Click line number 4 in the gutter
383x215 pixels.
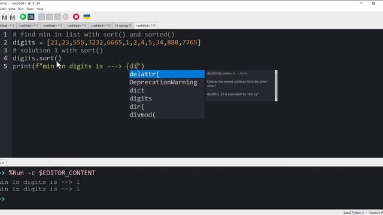5,59
